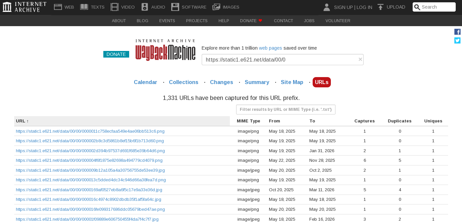
Task: Click the search magnifier icon
Action: (x=417, y=7)
